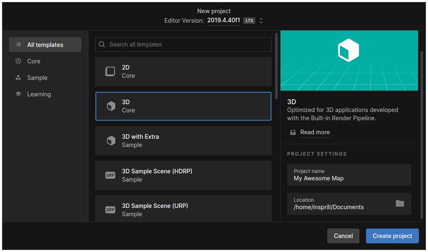Viewport: 428px width, 252px height.
Task: Click the 3D template preview image
Action: 349,61
